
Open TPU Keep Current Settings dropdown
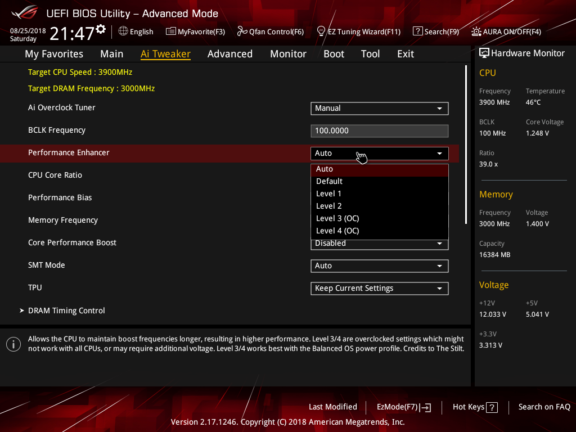380,289
